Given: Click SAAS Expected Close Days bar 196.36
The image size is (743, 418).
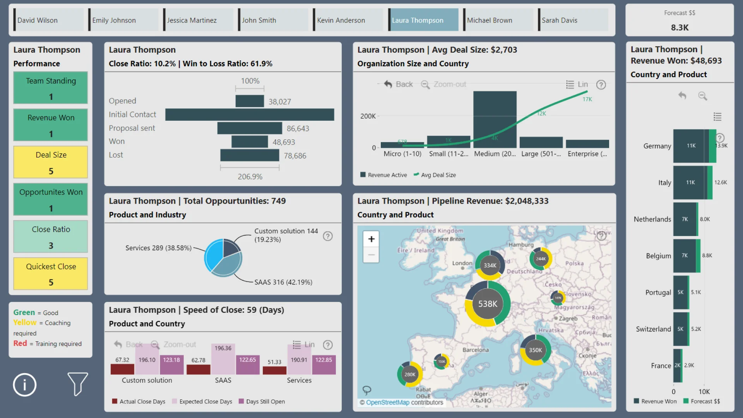Looking at the screenshot, I should [x=223, y=359].
